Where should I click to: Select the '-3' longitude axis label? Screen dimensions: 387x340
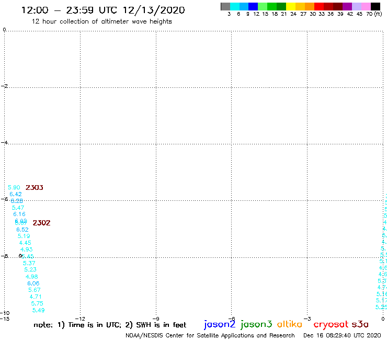click(x=307, y=319)
